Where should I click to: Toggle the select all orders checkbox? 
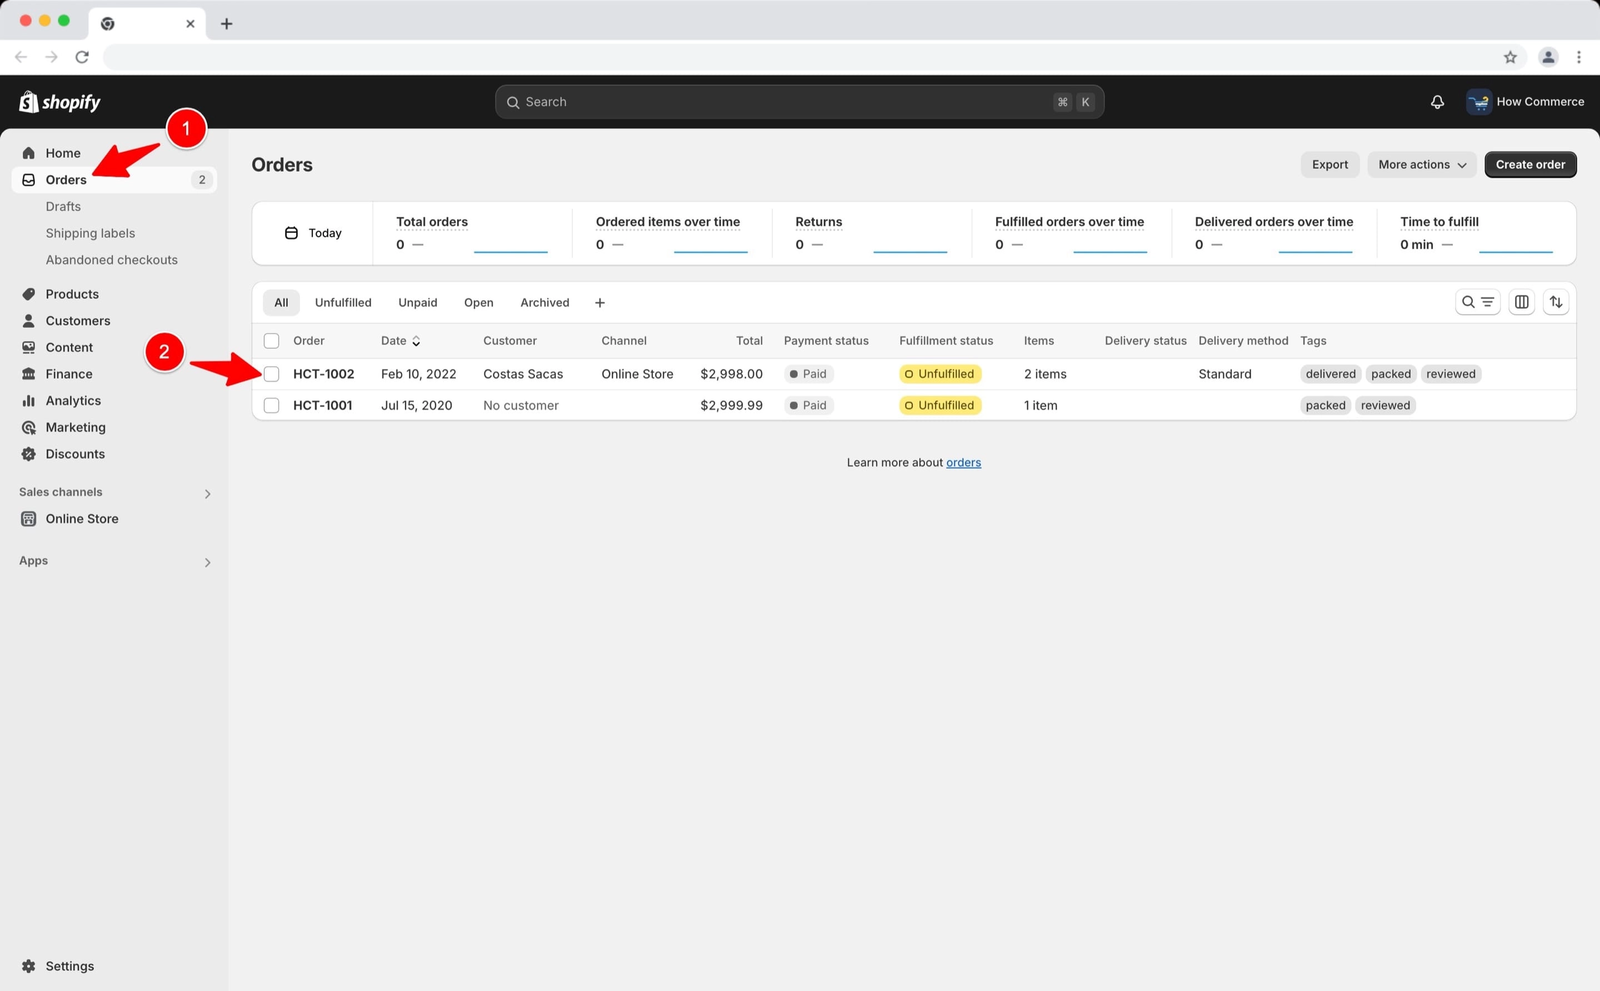click(x=271, y=341)
